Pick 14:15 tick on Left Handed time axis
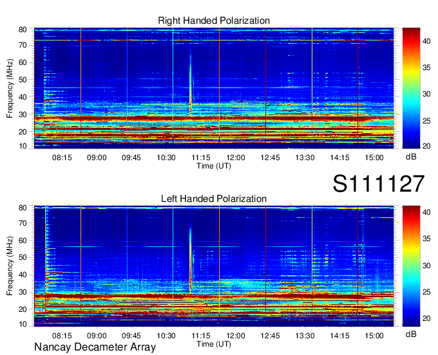The height and width of the screenshot is (355, 438). tap(339, 336)
